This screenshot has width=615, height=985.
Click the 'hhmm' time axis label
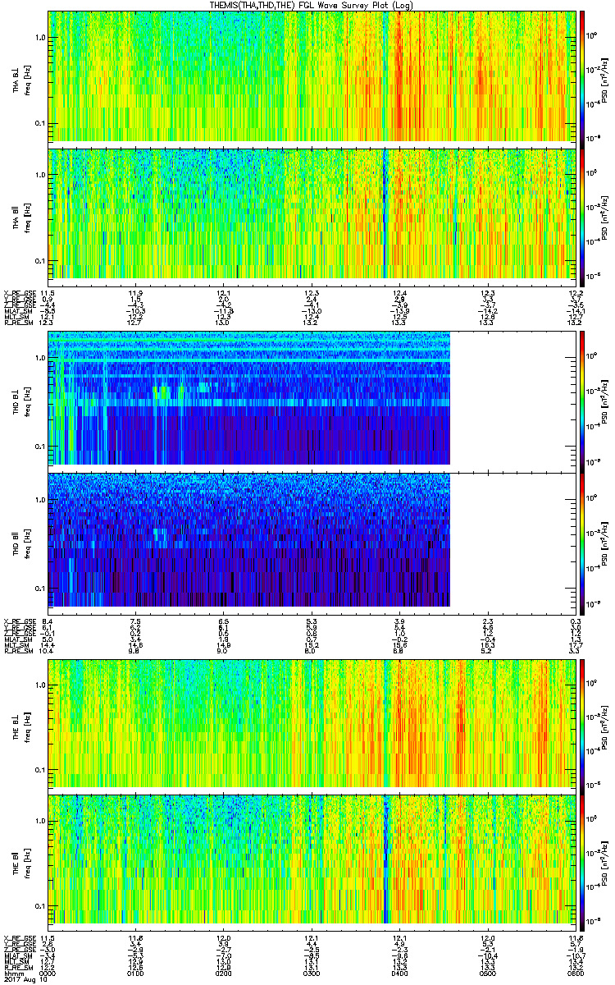tap(12, 973)
